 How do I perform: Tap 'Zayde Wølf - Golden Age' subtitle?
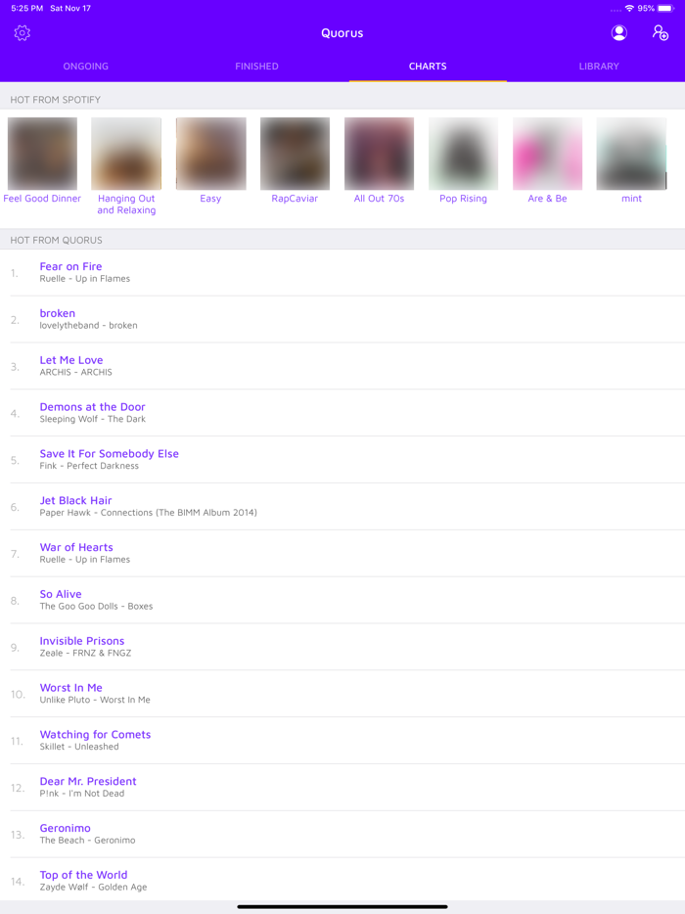(93, 888)
